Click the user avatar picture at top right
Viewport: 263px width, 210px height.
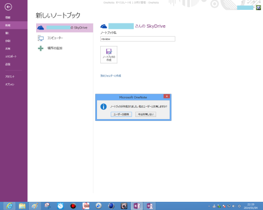[258, 8]
